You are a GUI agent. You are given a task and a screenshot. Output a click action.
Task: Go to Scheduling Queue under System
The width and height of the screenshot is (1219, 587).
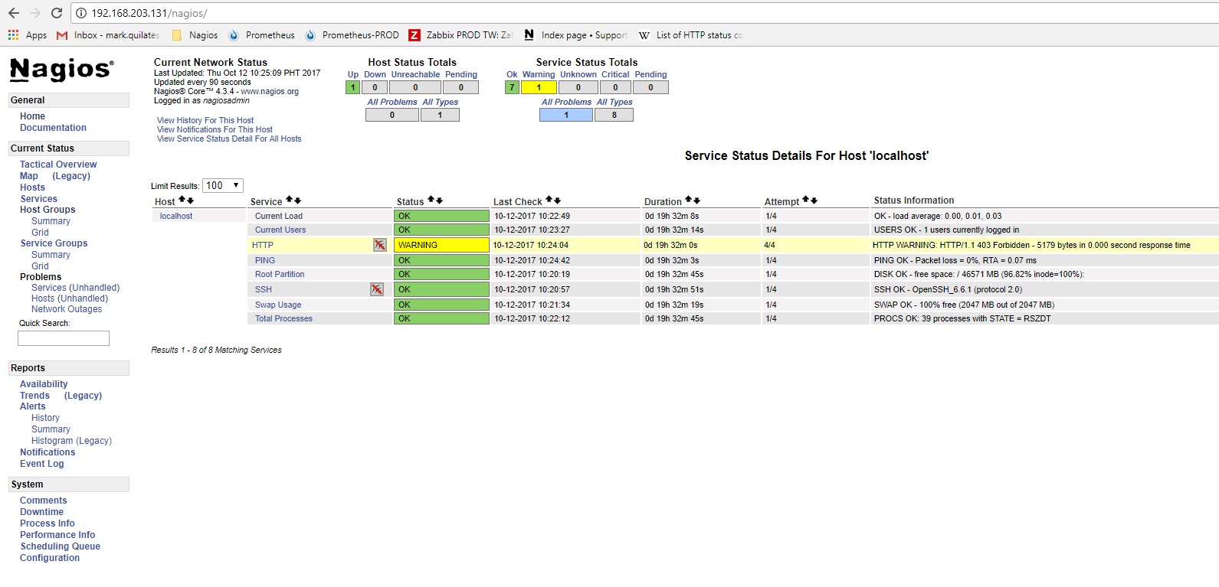tap(60, 546)
